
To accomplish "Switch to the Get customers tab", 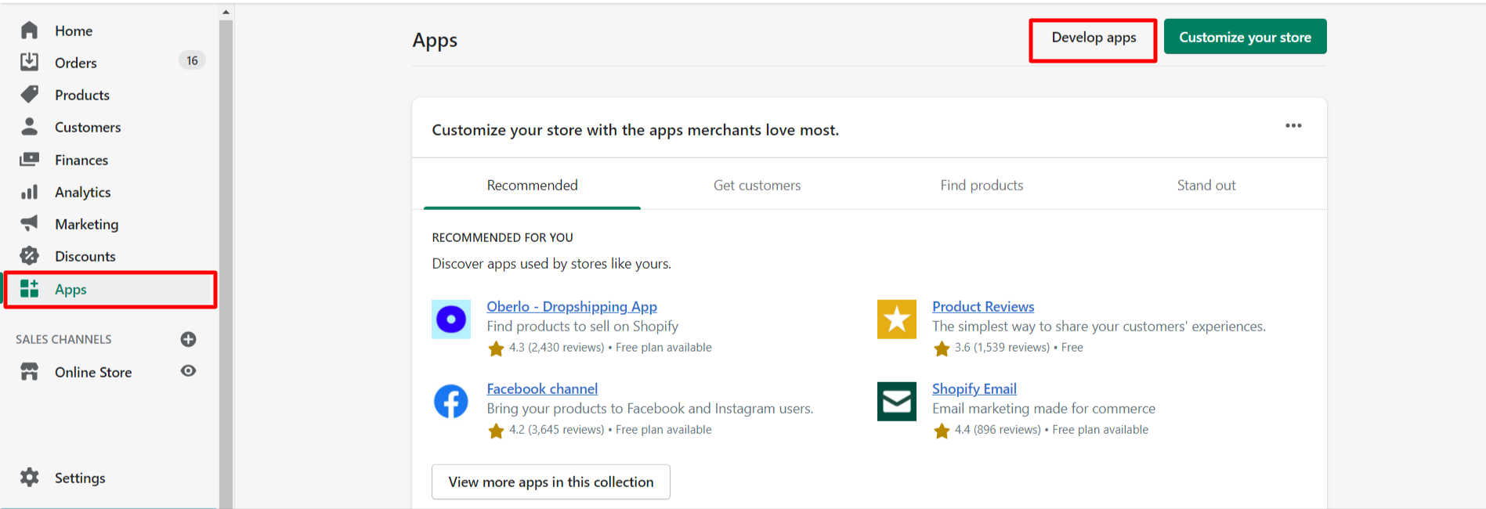I will tap(757, 185).
